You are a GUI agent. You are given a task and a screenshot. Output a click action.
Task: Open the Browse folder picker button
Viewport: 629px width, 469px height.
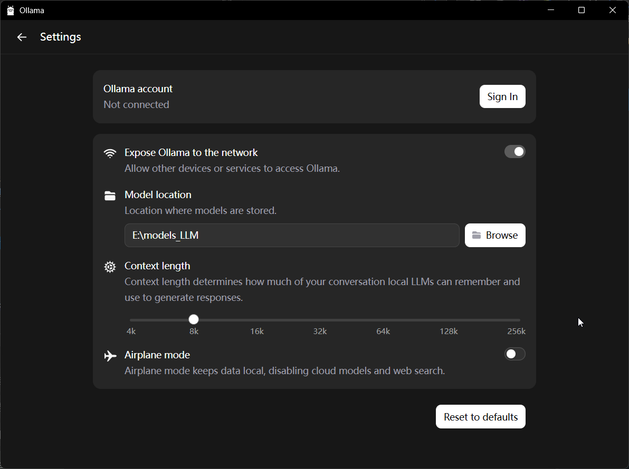click(x=495, y=235)
